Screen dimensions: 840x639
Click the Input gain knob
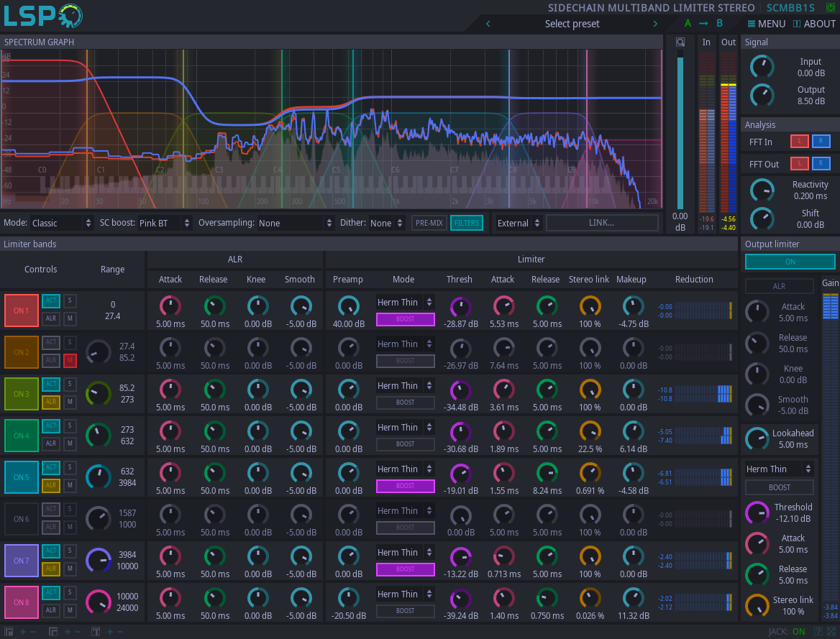click(x=762, y=67)
